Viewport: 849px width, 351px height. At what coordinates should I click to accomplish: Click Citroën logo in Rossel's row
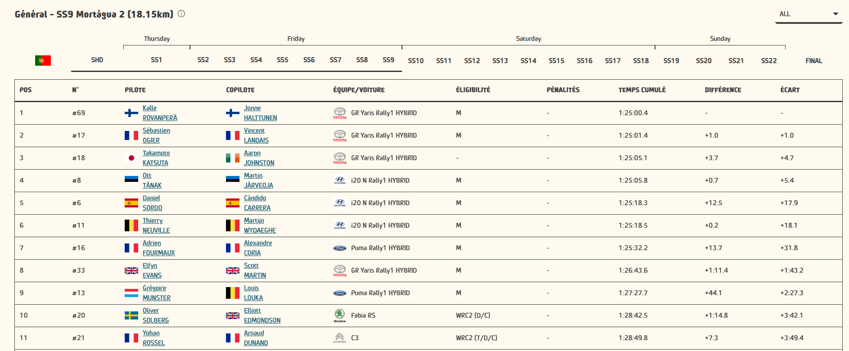pos(339,338)
